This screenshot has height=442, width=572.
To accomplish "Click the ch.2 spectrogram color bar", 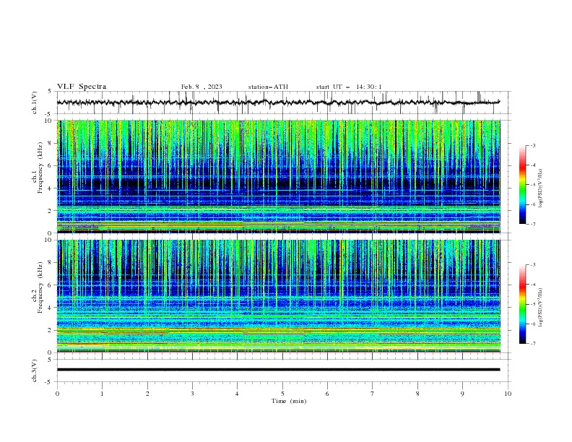I will 522,304.
